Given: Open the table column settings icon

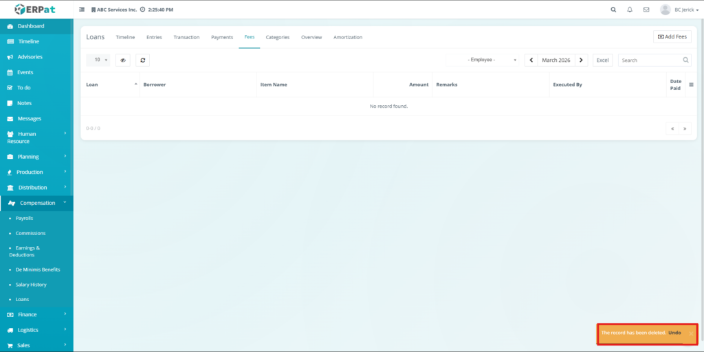Looking at the screenshot, I should [x=691, y=85].
